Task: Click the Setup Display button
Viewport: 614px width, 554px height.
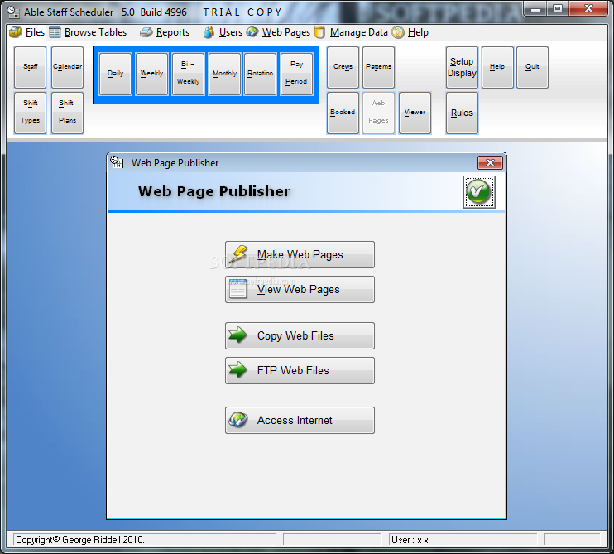Action: tap(462, 67)
